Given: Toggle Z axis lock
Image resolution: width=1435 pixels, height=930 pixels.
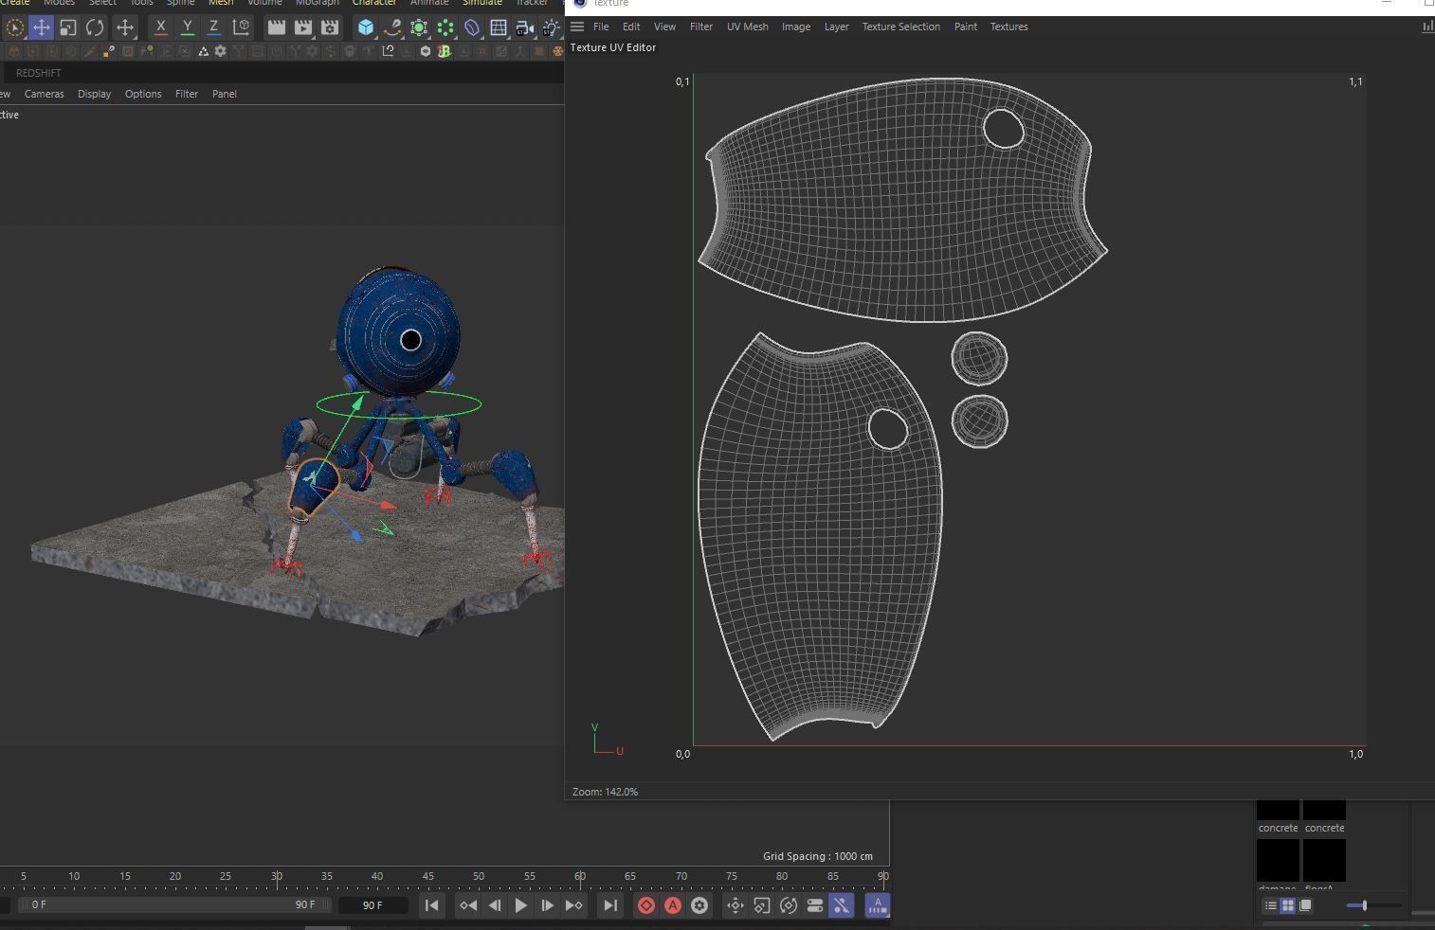Looking at the screenshot, I should click(213, 27).
